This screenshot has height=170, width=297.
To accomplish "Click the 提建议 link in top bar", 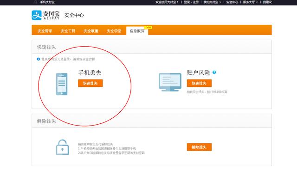I will click(x=267, y=2).
